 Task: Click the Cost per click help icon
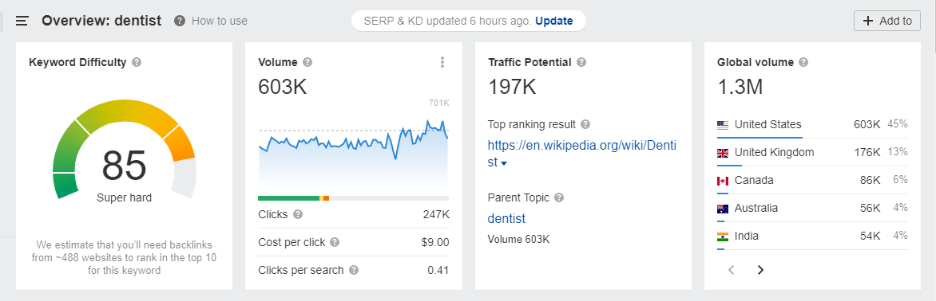tap(335, 243)
